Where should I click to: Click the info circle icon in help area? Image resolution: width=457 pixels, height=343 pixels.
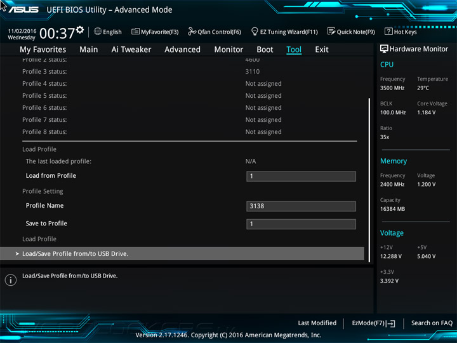pos(11,280)
